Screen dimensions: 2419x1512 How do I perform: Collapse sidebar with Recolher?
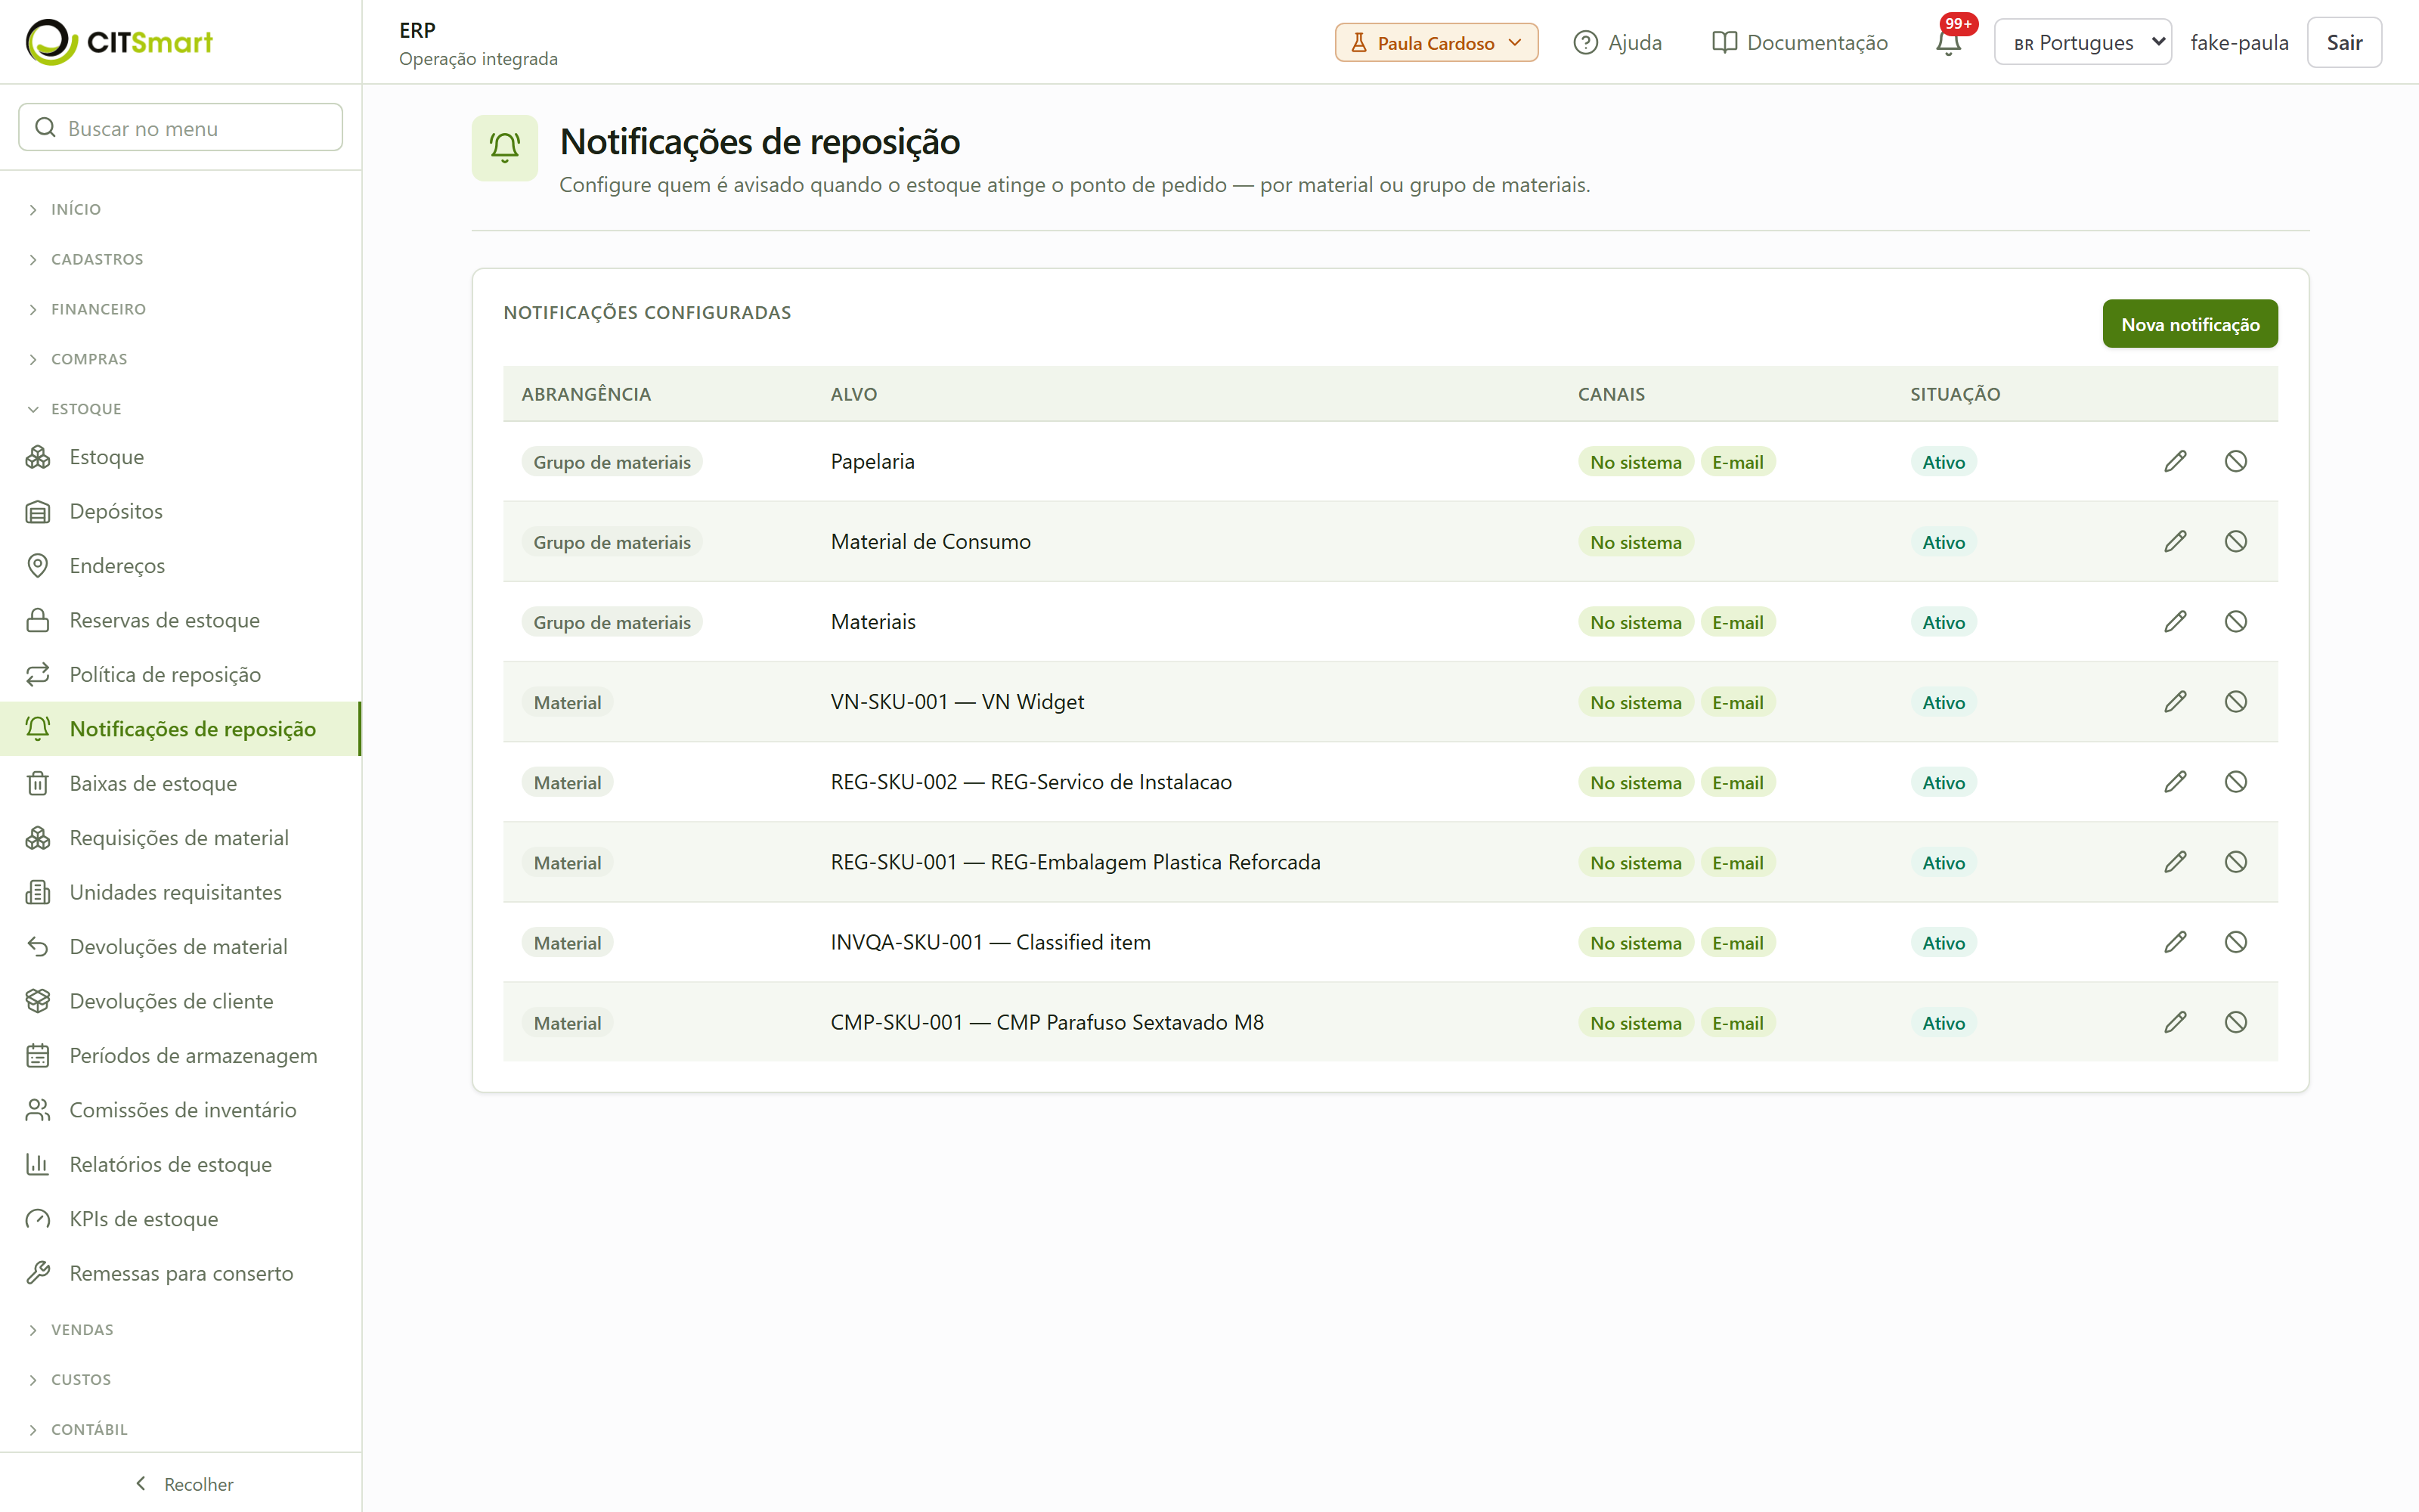click(183, 1484)
